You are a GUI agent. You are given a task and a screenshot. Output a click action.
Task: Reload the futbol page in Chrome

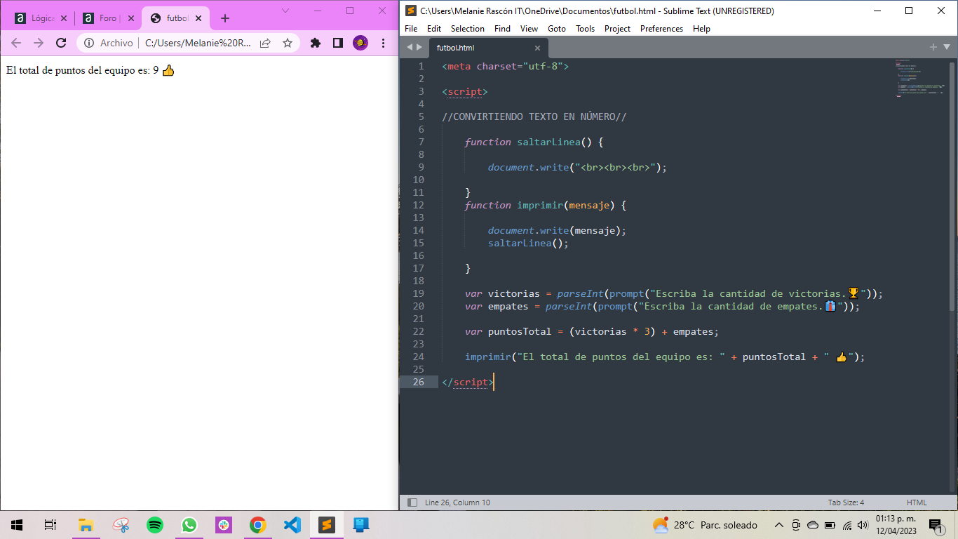pyautogui.click(x=61, y=43)
